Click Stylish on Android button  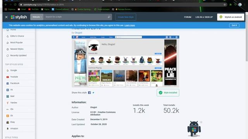coord(231,17)
